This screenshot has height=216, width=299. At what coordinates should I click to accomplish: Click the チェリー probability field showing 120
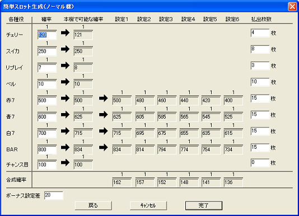(x=47, y=35)
